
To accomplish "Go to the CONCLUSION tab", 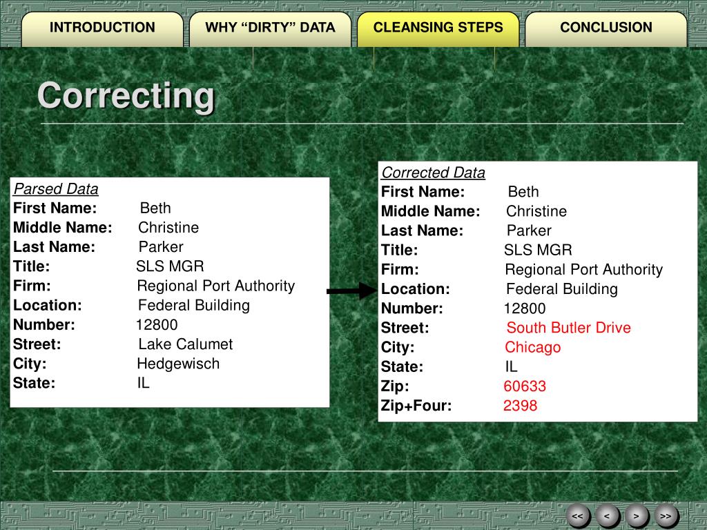I will coord(606,28).
